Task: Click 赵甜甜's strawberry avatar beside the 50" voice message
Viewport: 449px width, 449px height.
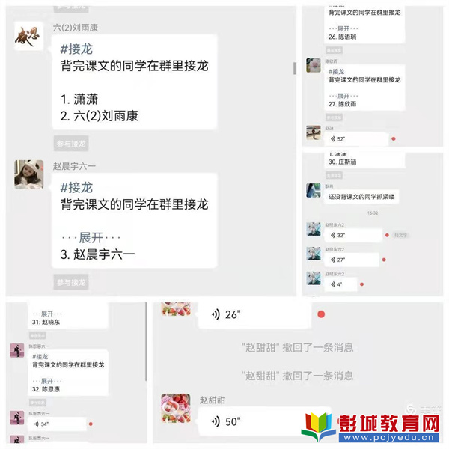Action: 176,408
